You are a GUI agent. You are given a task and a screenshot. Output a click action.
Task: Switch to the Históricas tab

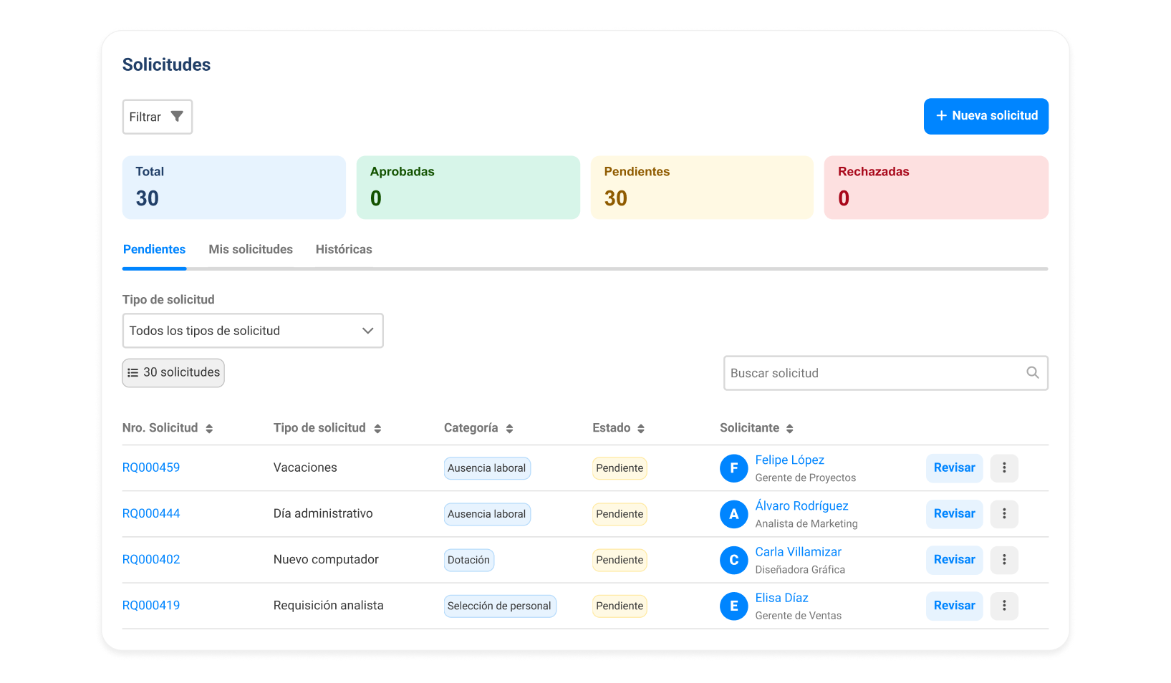[344, 250]
